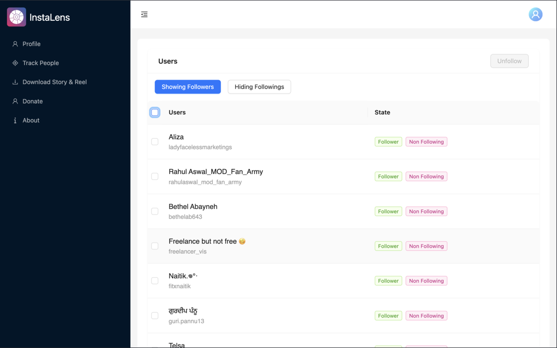The image size is (557, 348).
Task: Click the Track People crosshair icon
Action: (x=15, y=63)
